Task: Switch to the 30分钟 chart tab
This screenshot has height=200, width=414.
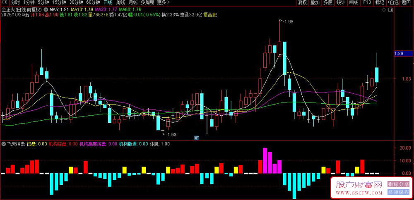Action: click(76, 2)
